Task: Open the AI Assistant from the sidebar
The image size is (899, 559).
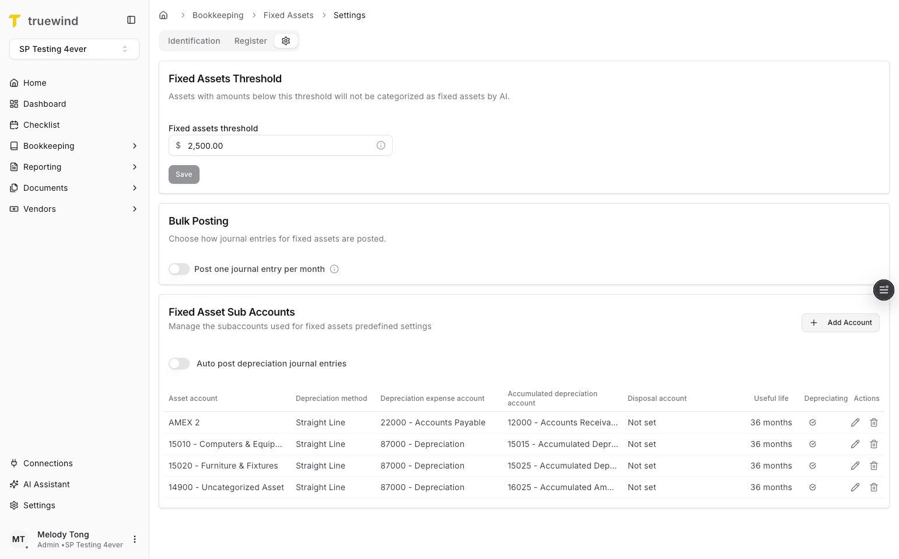Action: (47, 484)
